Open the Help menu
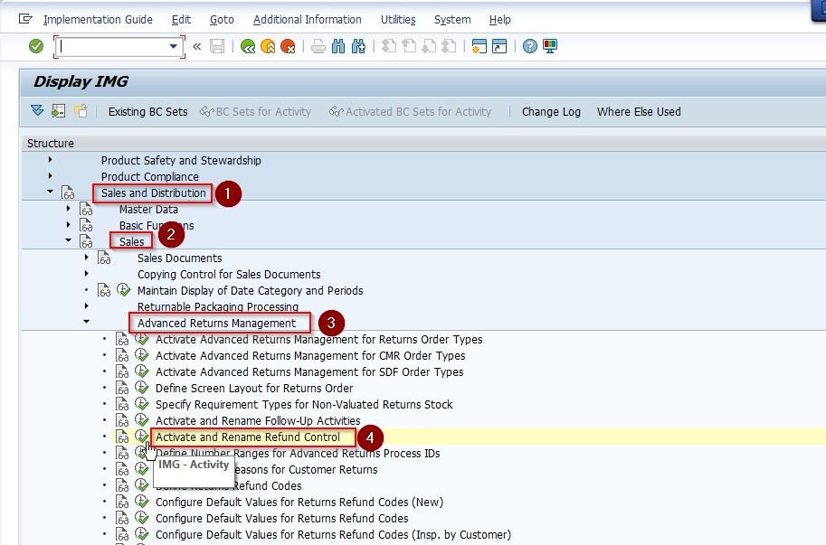This screenshot has height=545, width=826. click(500, 20)
